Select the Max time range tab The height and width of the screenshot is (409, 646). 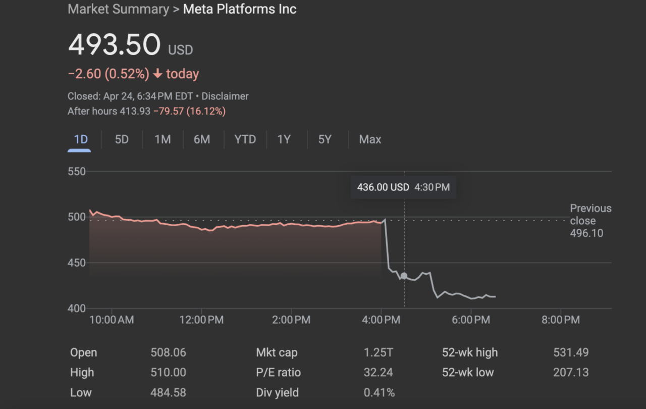point(370,139)
